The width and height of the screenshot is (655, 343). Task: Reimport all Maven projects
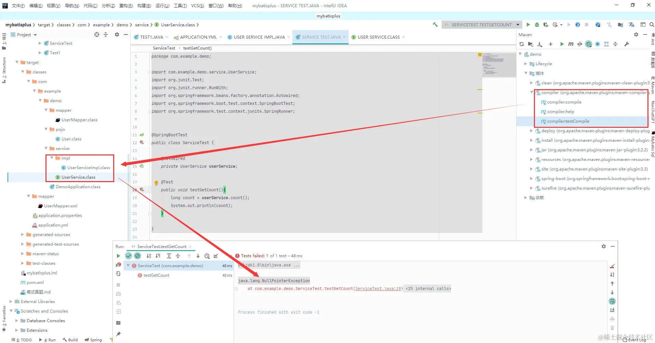[522, 44]
